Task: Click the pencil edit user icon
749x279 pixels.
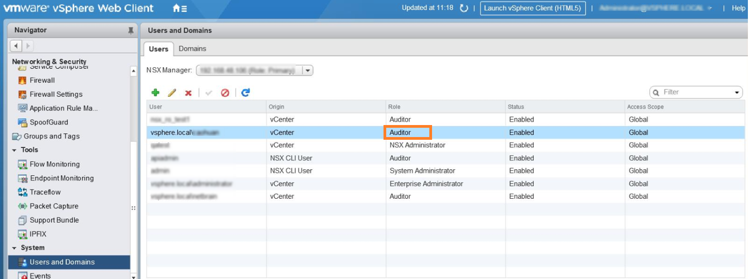Action: [172, 93]
